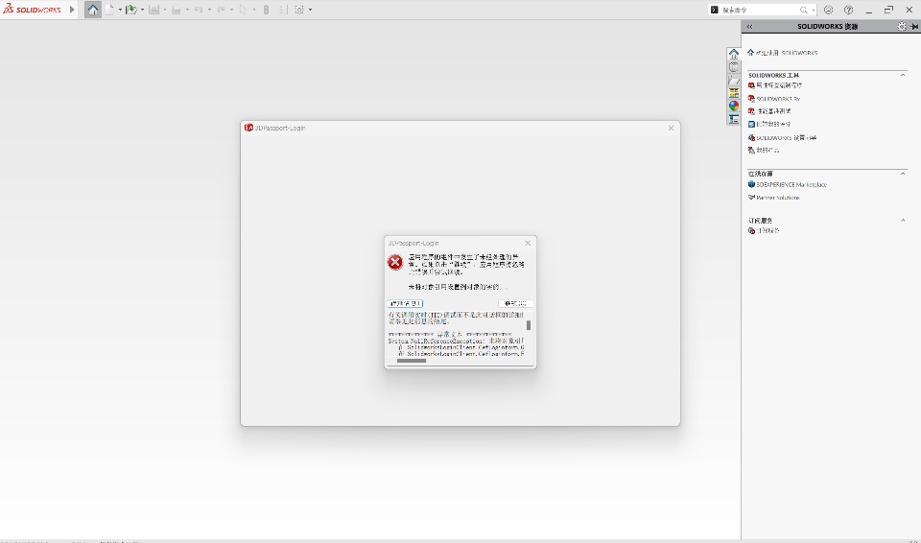Viewport: 921px width, 543px height.
Task: Click the user login account icon
Action: coord(828,10)
